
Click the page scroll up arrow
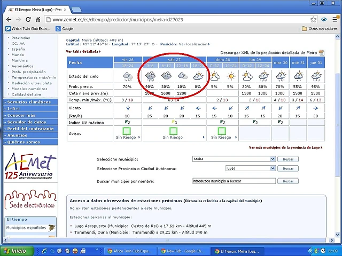pos(337,36)
